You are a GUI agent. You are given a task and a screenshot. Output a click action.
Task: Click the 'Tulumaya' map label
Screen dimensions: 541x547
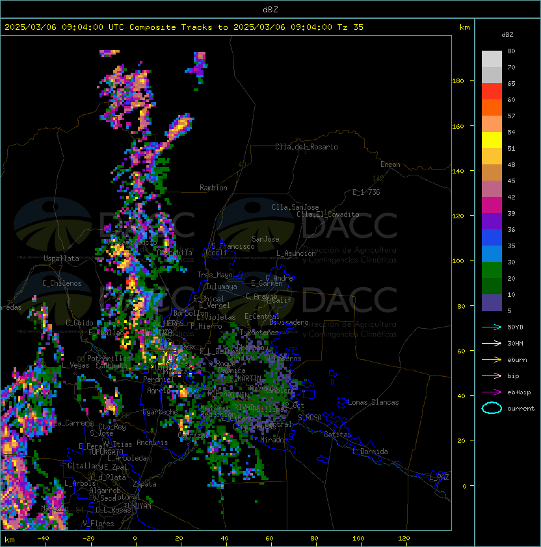pos(222,286)
